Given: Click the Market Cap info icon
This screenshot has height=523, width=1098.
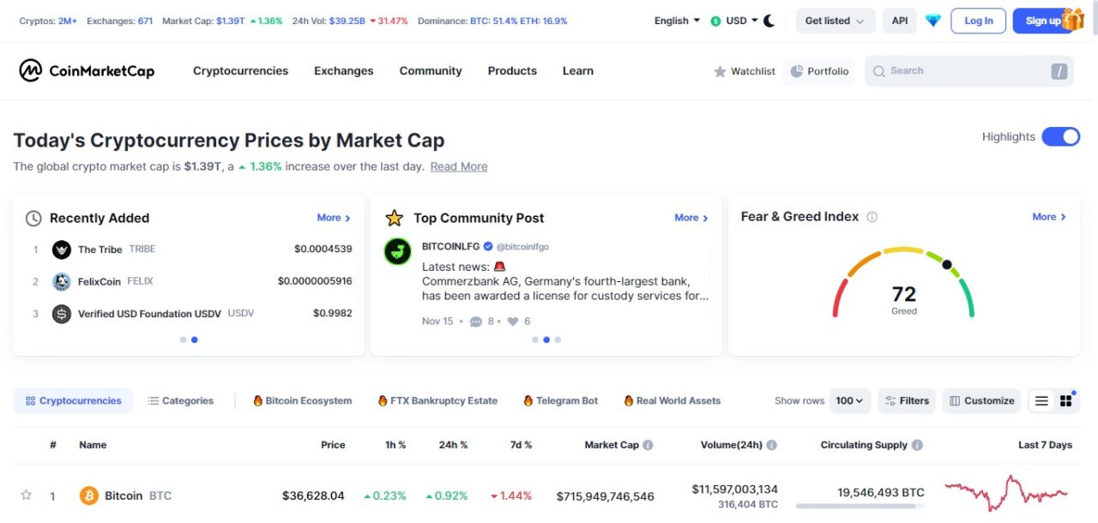Looking at the screenshot, I should (x=648, y=445).
